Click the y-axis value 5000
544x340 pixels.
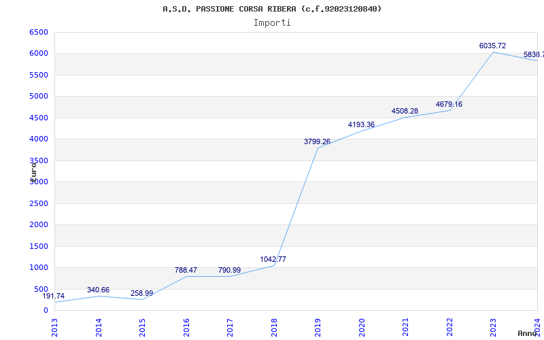[x=39, y=97]
